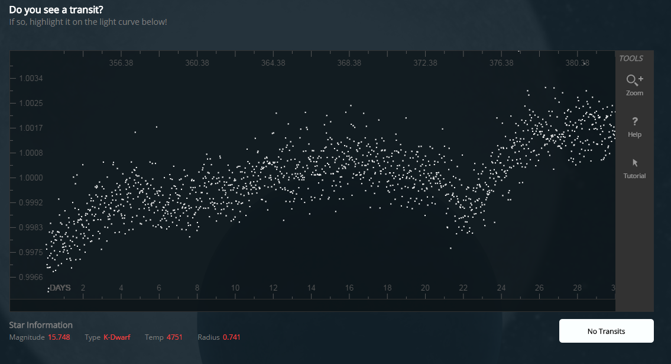Viewport: 671px width, 364px height.
Task: Click the 1.0000 brightness axis label
Action: (x=28, y=178)
